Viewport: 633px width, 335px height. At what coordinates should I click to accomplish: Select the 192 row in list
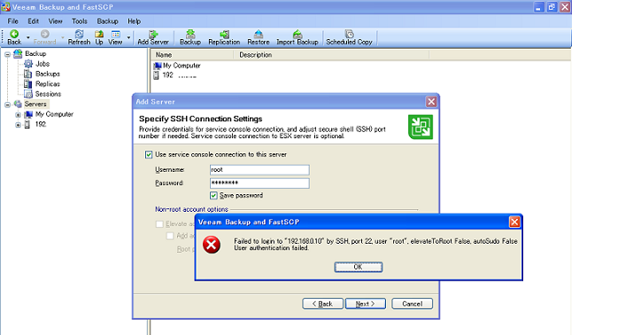(x=167, y=75)
